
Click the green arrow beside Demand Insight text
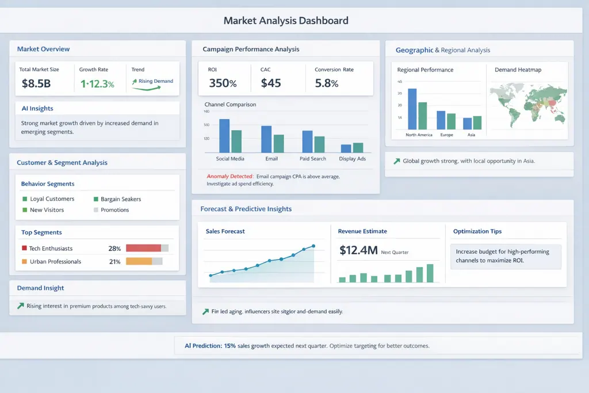pos(21,306)
